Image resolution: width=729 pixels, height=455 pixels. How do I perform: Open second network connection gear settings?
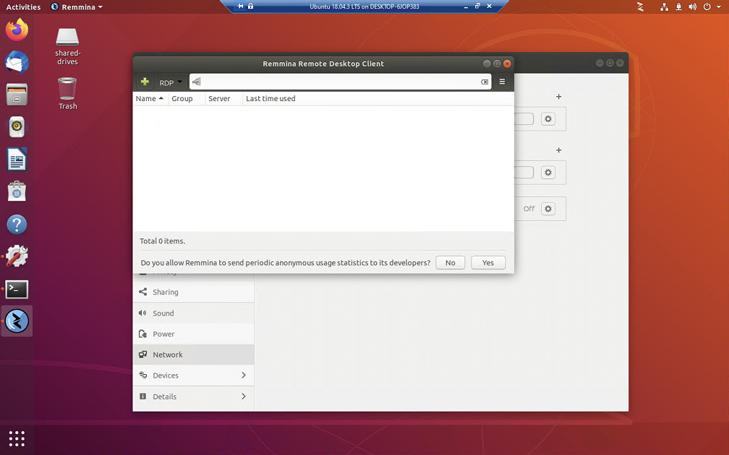548,172
